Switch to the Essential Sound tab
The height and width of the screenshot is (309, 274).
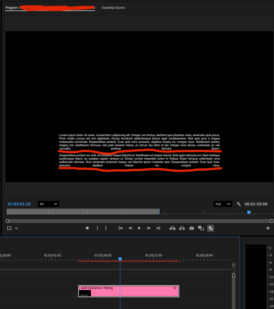click(x=113, y=7)
